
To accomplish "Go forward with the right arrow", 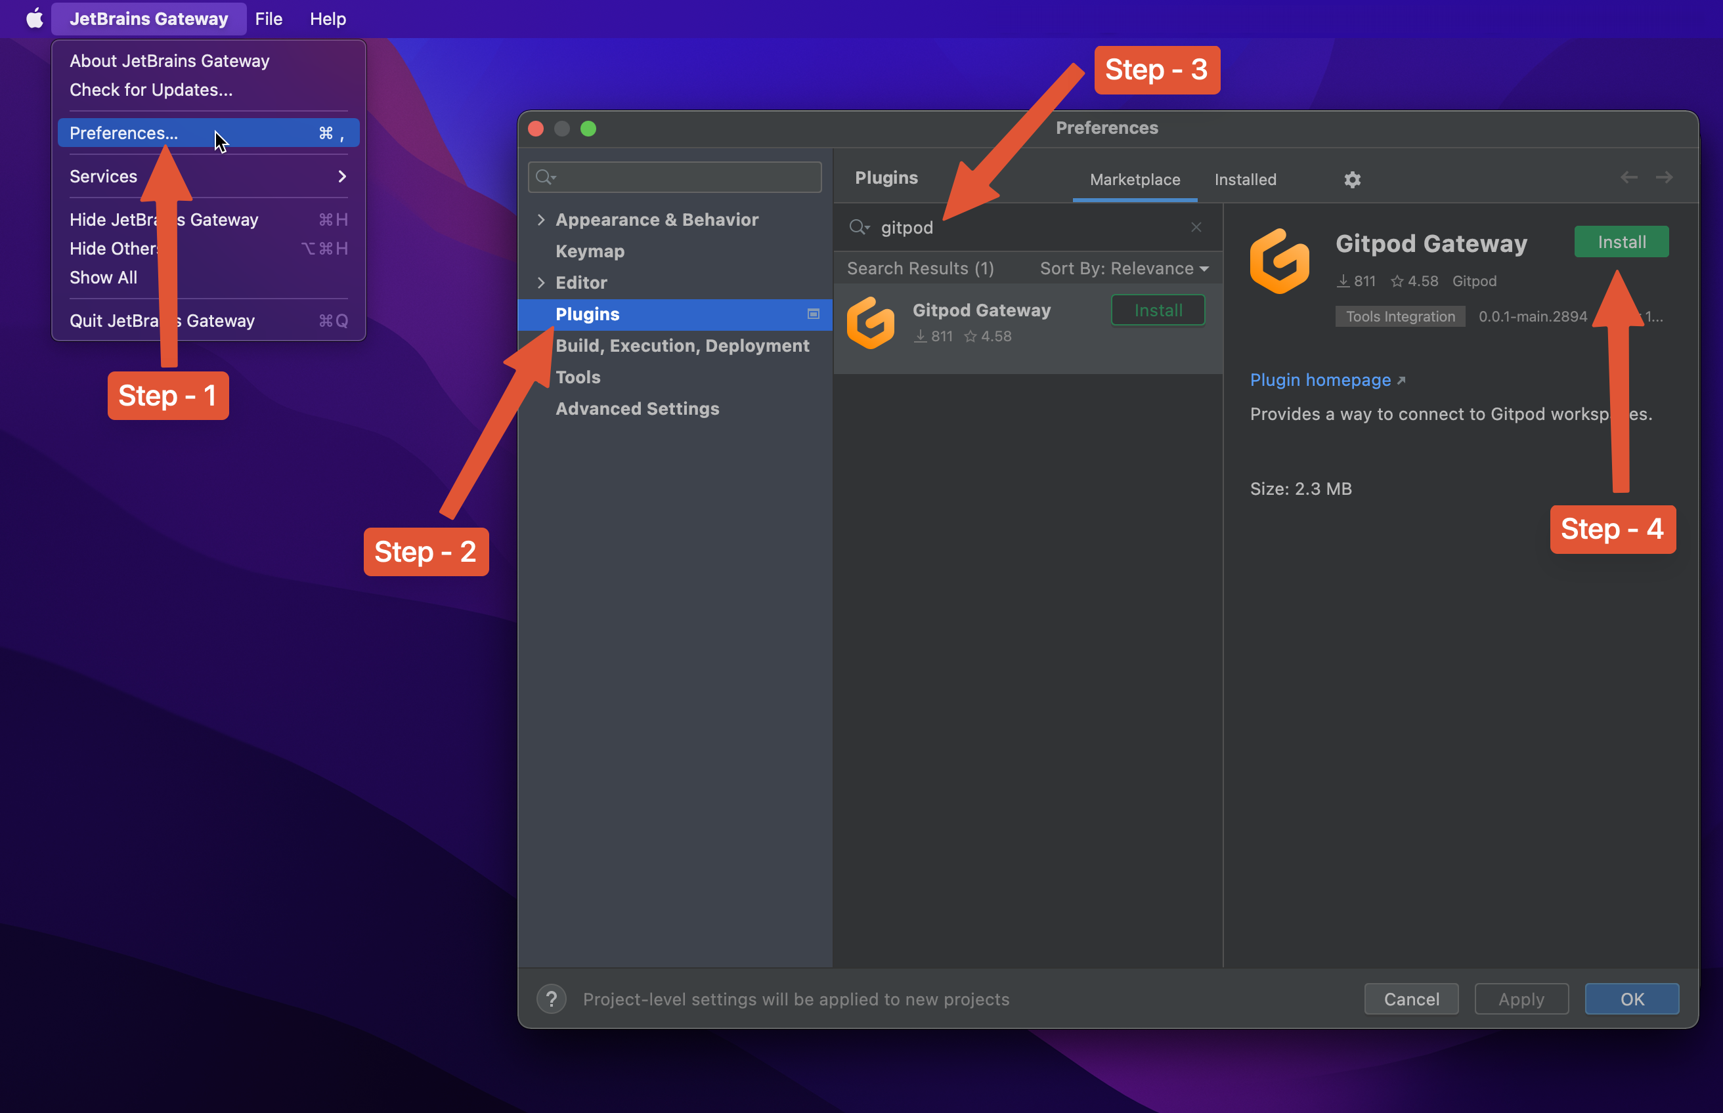I will click(x=1664, y=178).
